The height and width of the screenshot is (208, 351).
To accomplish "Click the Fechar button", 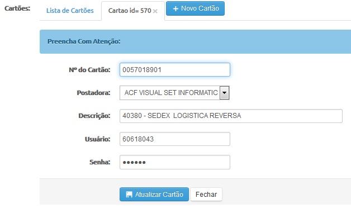I will [x=206, y=195].
